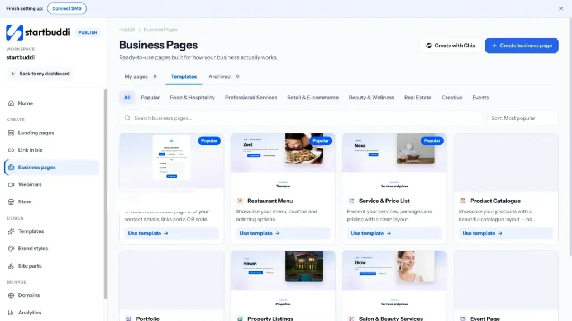
Task: Filter by Retail & E-commerce
Action: pos(313,98)
